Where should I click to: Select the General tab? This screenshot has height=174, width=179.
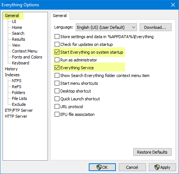coord(60,16)
